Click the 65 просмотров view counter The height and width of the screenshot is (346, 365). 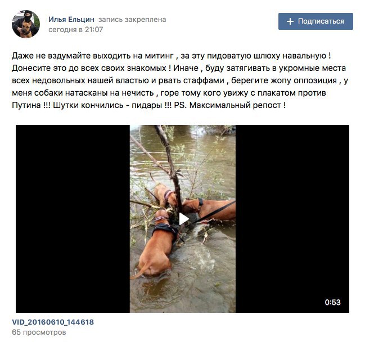tap(39, 332)
